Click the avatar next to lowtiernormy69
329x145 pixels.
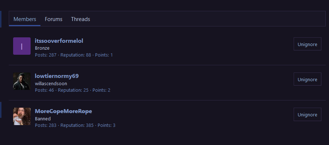point(22,81)
